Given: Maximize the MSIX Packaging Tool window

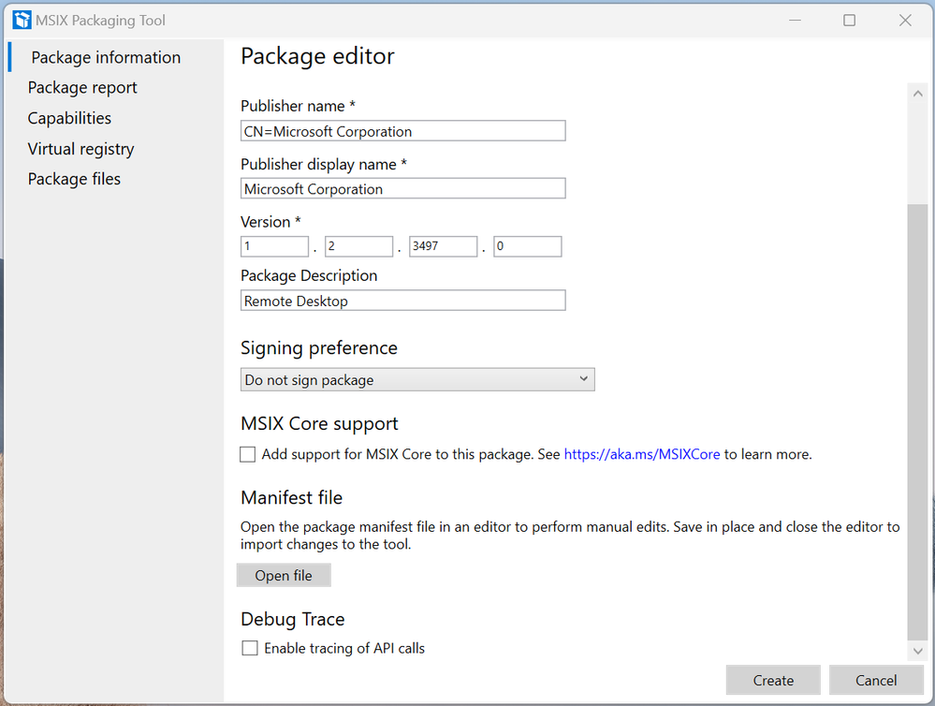Looking at the screenshot, I should point(849,21).
